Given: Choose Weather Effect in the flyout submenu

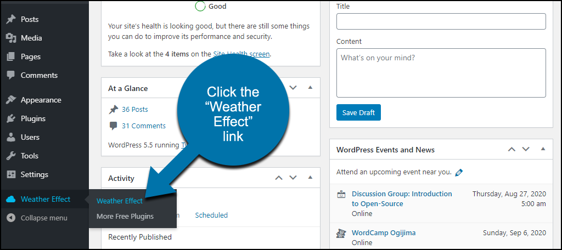Looking at the screenshot, I should click(119, 201).
